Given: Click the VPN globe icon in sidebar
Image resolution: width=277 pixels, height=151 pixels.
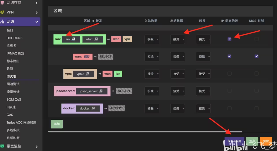Looking at the screenshot, I should point(2,12).
